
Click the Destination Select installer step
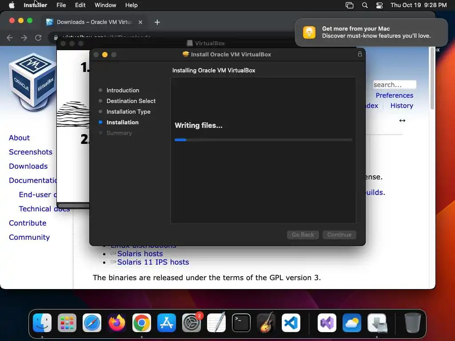click(x=131, y=101)
